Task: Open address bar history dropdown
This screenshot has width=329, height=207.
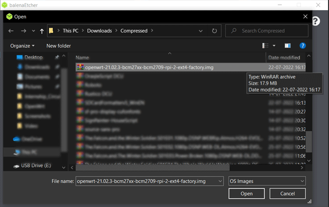Action: (200, 31)
